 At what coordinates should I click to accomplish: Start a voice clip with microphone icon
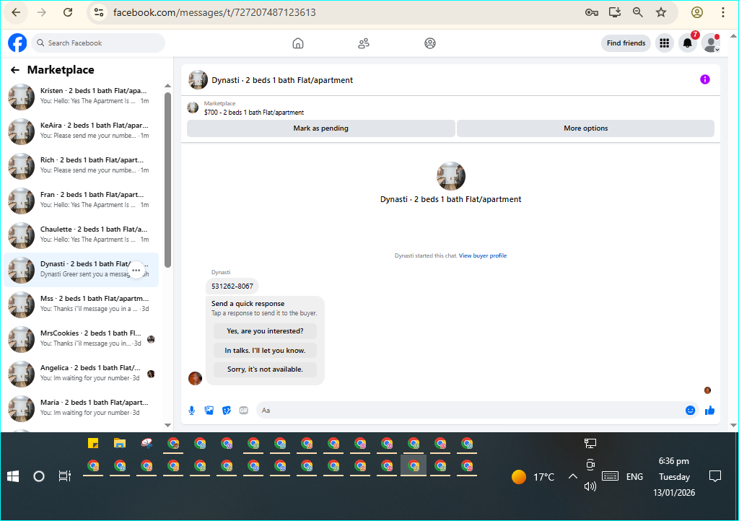[192, 411]
